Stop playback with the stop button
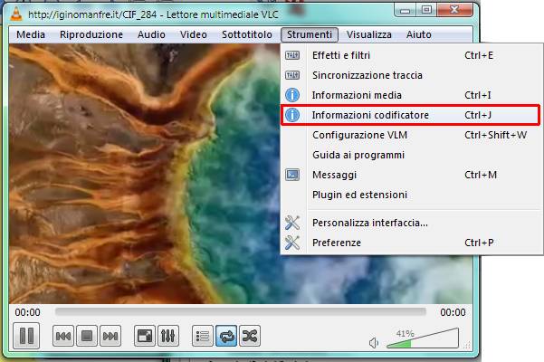Image resolution: width=544 pixels, height=362 pixels. pos(87,336)
